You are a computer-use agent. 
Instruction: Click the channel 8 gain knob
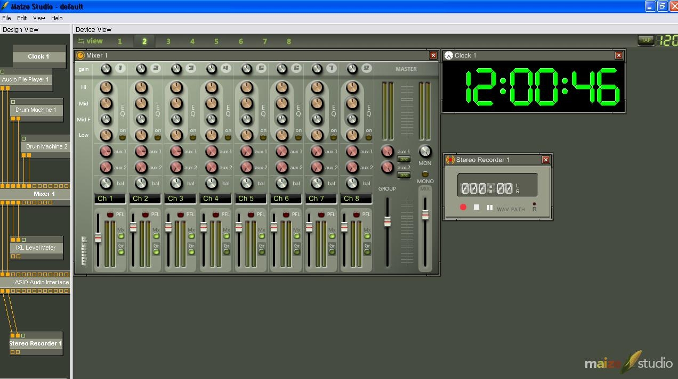click(x=352, y=69)
